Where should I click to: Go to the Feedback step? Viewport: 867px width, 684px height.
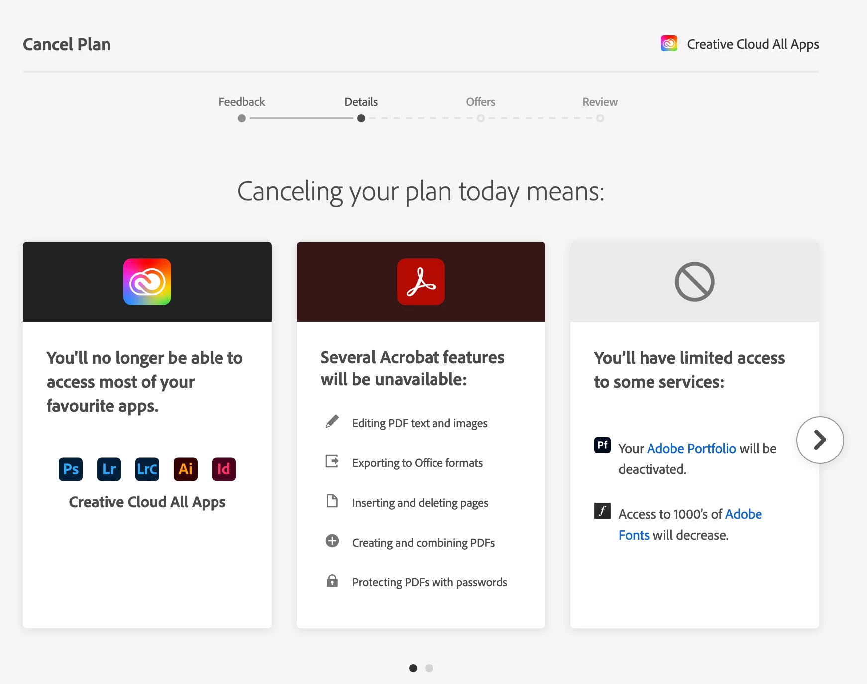(x=242, y=102)
